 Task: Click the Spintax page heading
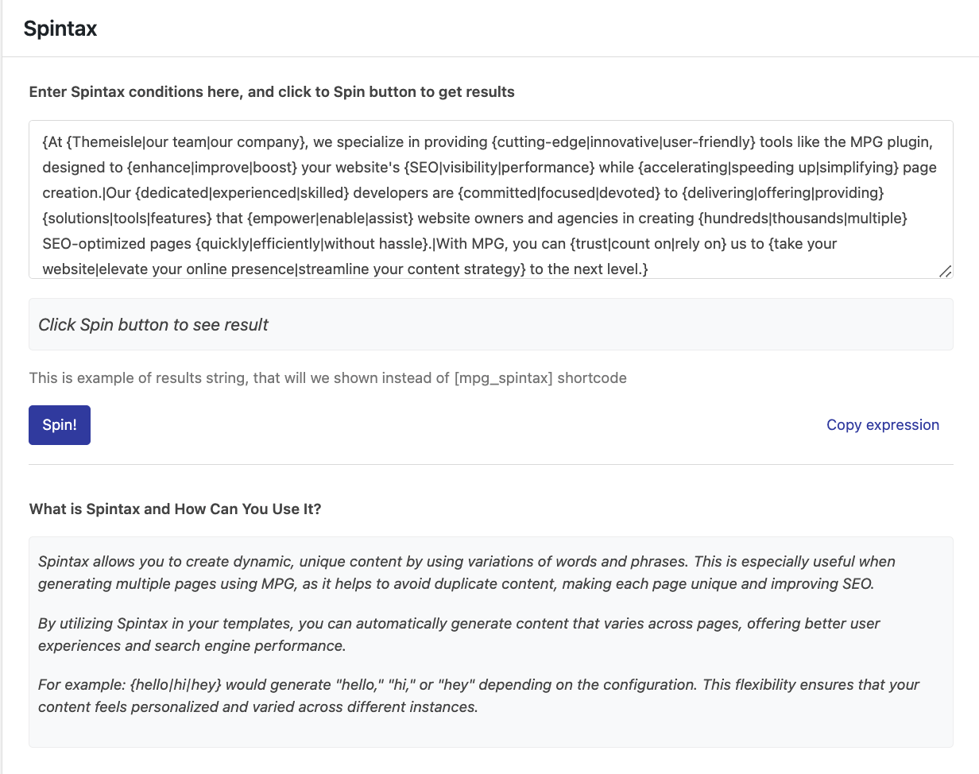coord(60,29)
